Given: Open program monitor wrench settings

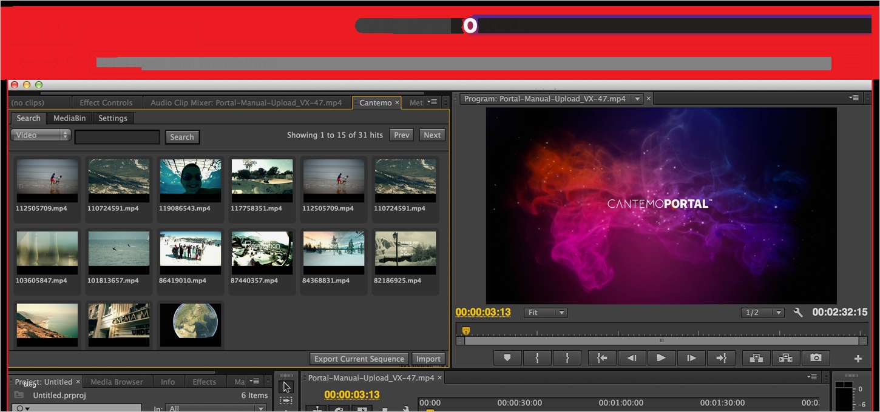Looking at the screenshot, I should pos(798,313).
